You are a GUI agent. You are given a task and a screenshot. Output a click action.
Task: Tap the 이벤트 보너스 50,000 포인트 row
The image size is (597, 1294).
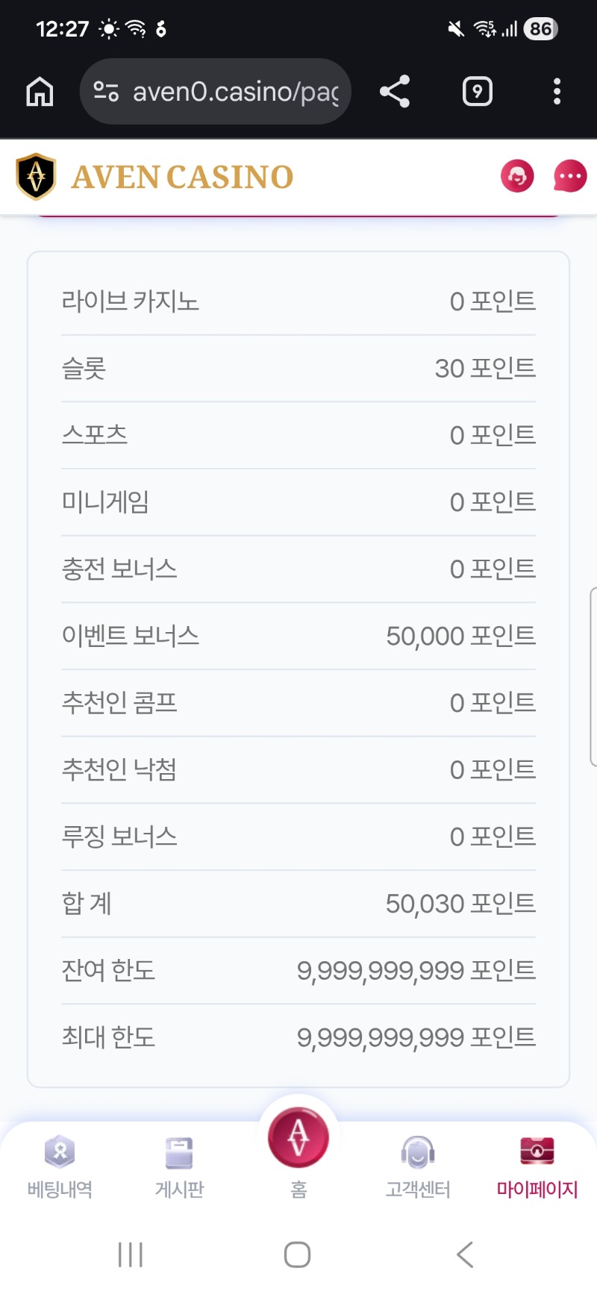click(298, 637)
